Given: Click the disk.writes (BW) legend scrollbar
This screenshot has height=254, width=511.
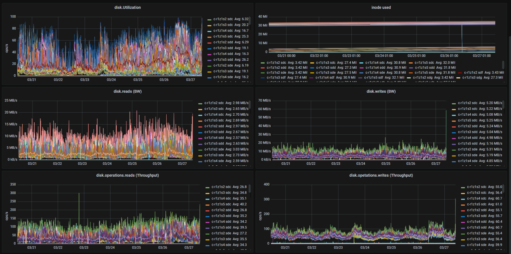Looking at the screenshot, I should pyautogui.click(x=503, y=105).
